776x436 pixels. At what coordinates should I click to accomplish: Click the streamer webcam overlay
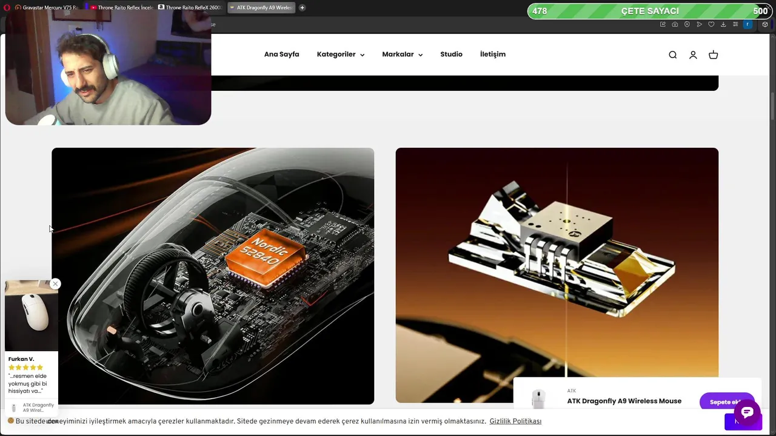(x=108, y=67)
